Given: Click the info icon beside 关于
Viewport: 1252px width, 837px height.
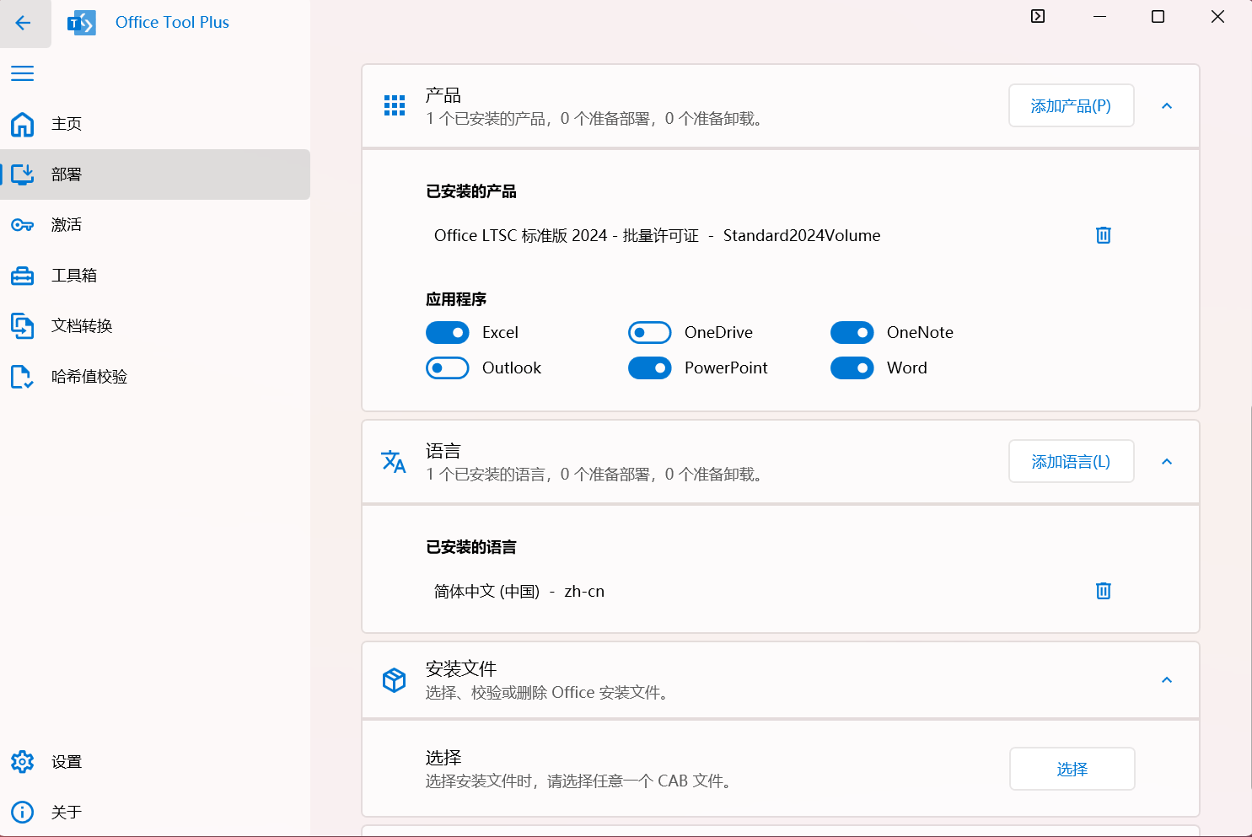Looking at the screenshot, I should coord(23,813).
